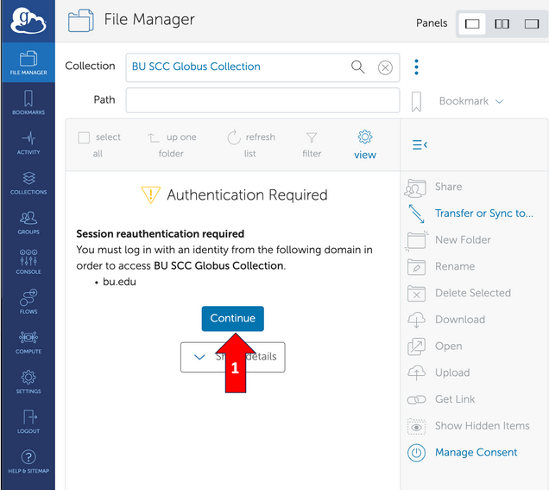Select the two-panel layout
The width and height of the screenshot is (549, 490).
click(x=502, y=24)
